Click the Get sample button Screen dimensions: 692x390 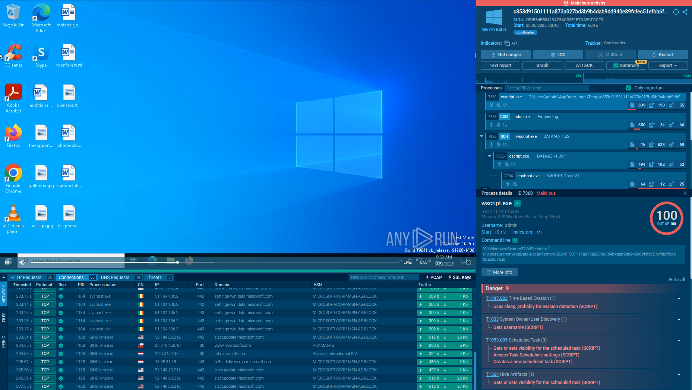click(505, 55)
